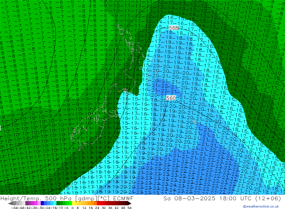Click the -30 legend value
The image size is (285, 209).
40,208
